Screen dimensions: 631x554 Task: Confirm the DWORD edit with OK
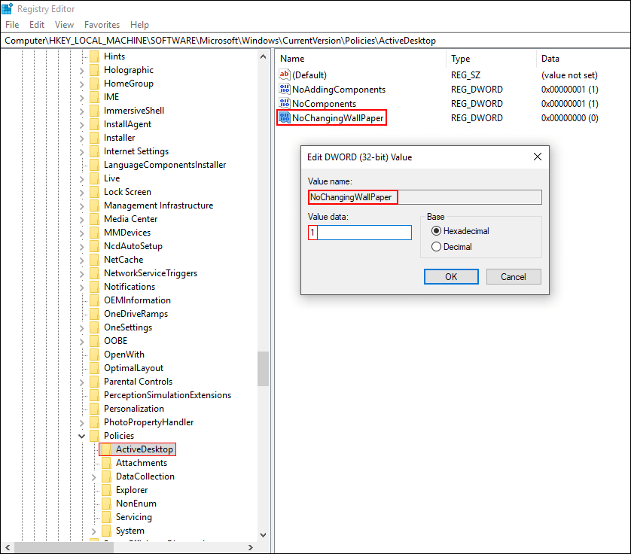451,277
